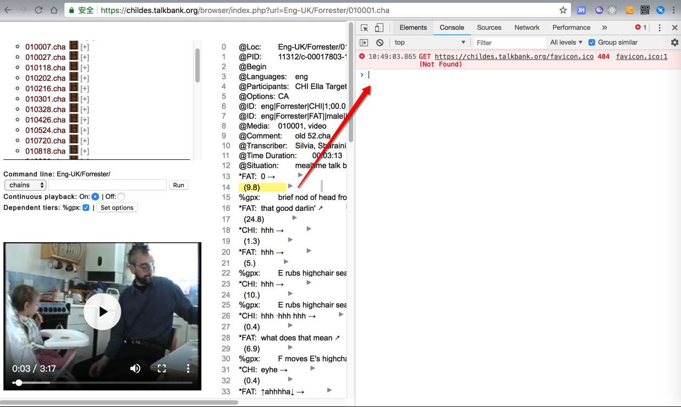Screen dimensions: 681x407
Task: Play the segment for line 17 (24.8)
Action: coord(294,218)
